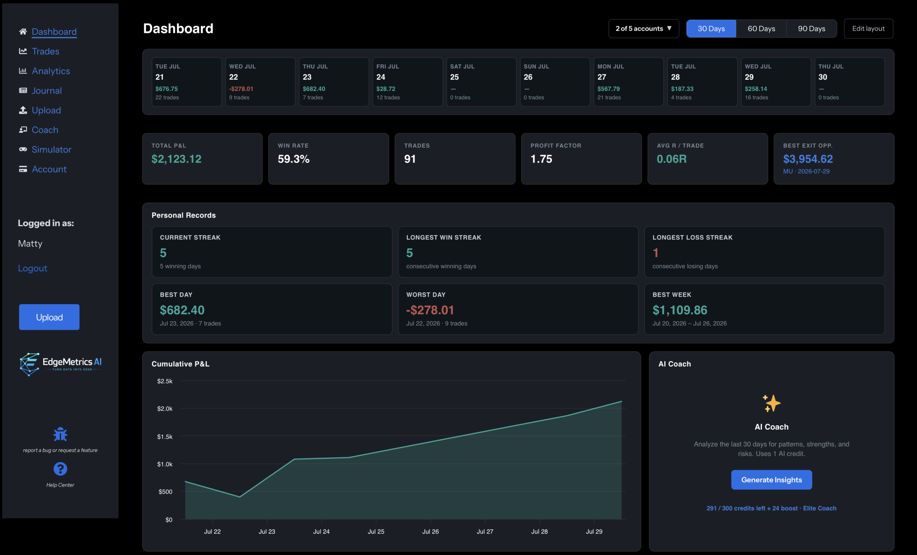
Task: Click the Logout link
Action: pyautogui.click(x=33, y=268)
